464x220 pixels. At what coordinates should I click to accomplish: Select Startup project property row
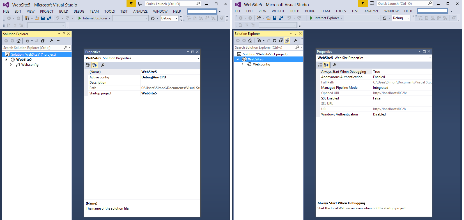point(142,93)
